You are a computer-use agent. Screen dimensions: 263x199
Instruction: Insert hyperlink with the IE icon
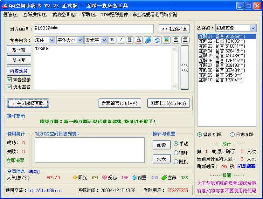(x=148, y=40)
